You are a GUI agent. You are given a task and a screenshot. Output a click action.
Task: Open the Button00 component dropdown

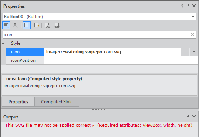point(193,17)
